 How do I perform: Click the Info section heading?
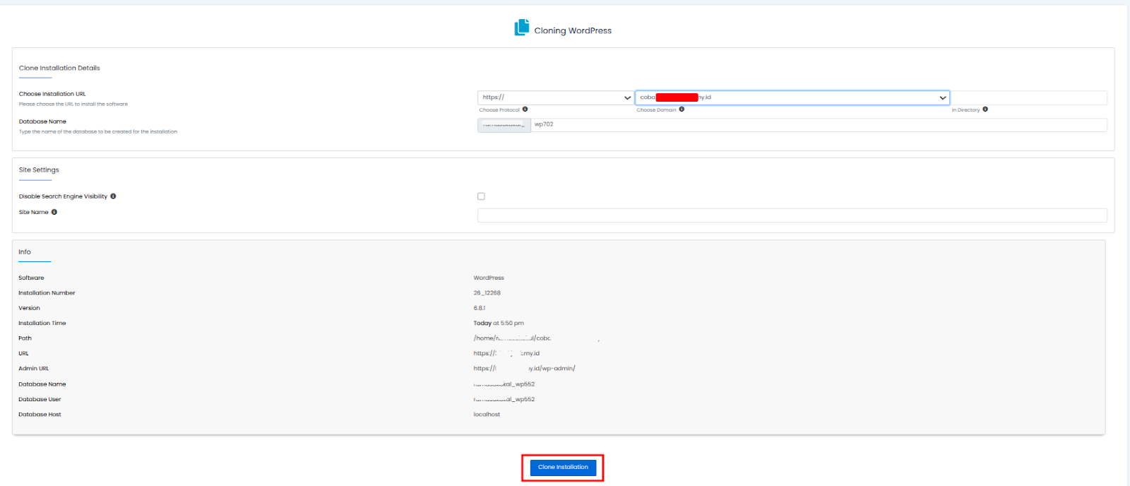pyautogui.click(x=25, y=251)
